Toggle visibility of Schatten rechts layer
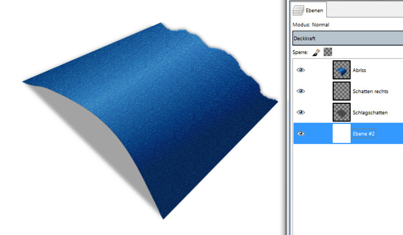403x235 pixels. coord(301,91)
